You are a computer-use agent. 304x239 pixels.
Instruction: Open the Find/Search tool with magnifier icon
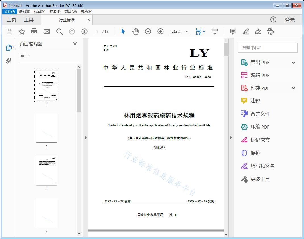pyautogui.click(x=59, y=32)
